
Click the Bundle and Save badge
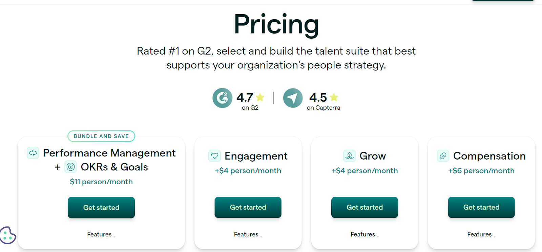coord(101,136)
